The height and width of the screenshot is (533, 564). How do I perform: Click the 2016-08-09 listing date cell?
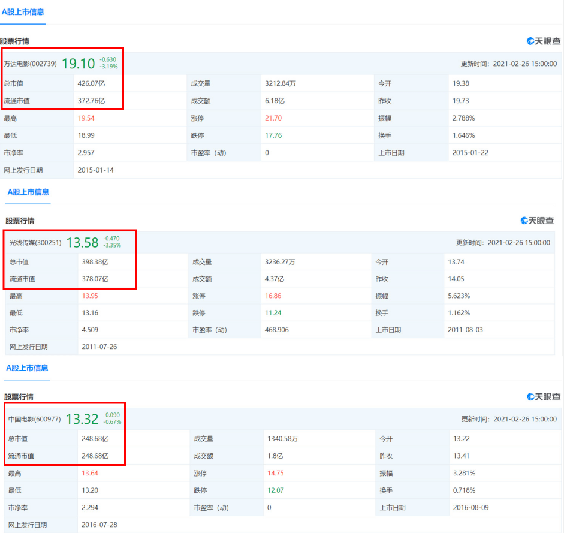pyautogui.click(x=471, y=507)
